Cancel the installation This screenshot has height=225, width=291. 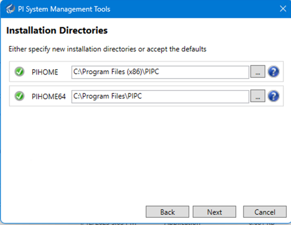pos(265,212)
